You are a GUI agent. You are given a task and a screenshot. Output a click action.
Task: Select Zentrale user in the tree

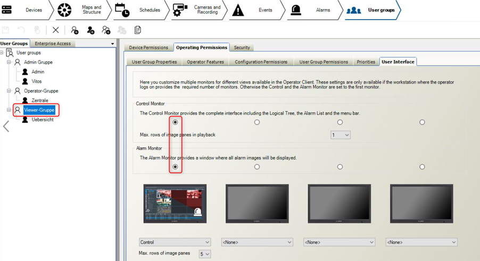coord(39,100)
